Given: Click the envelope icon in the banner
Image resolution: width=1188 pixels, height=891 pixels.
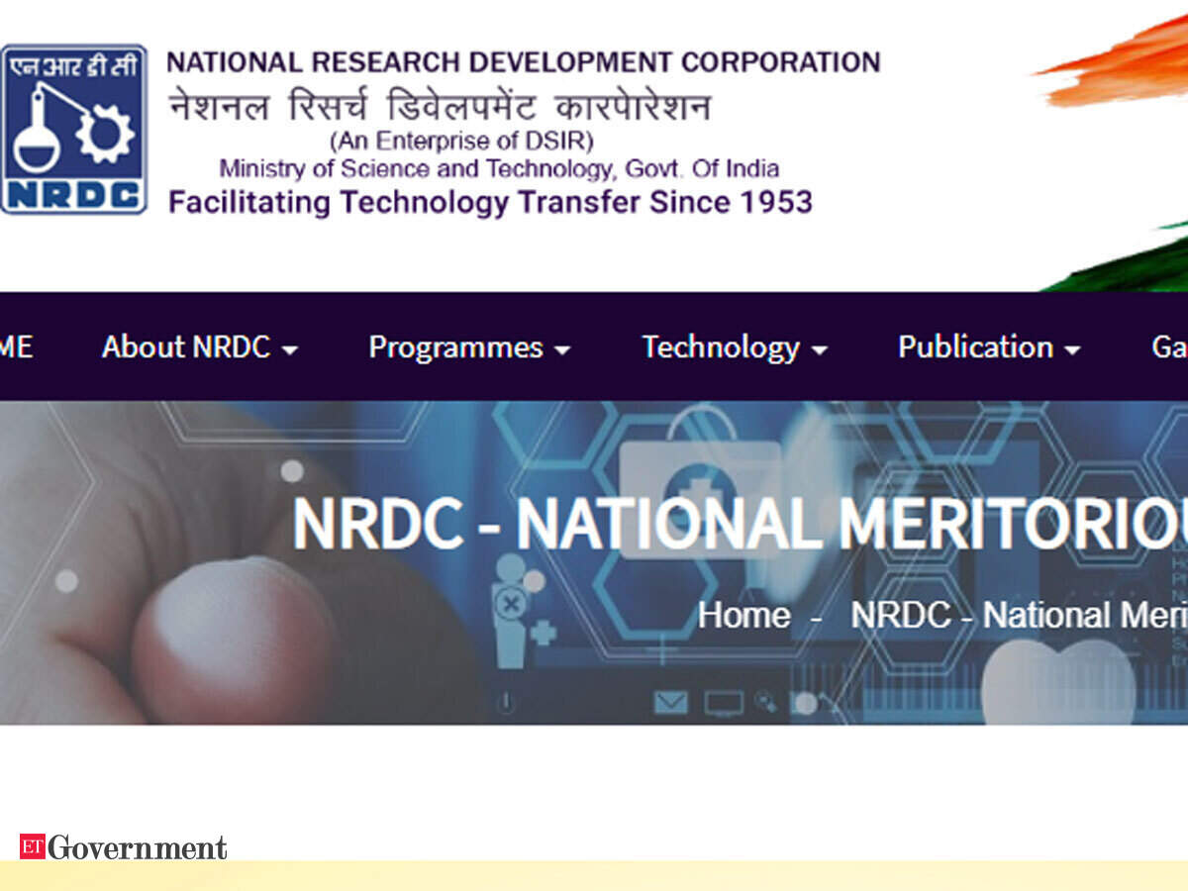Looking at the screenshot, I should 670,703.
